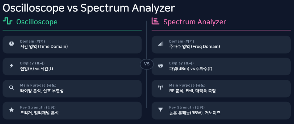This screenshot has width=294, height=124.
Task: Click the green Oscilloscope heading
Action: [x=37, y=22]
